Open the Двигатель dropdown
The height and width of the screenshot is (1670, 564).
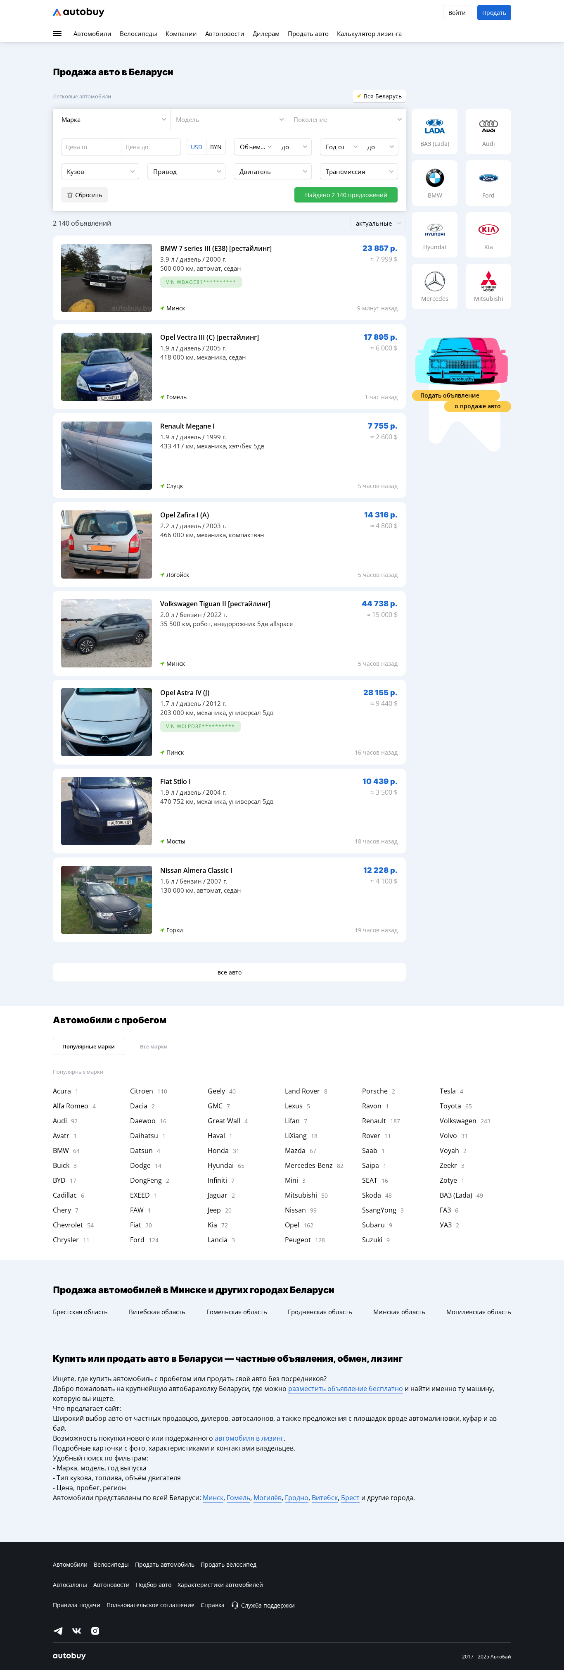(x=273, y=172)
